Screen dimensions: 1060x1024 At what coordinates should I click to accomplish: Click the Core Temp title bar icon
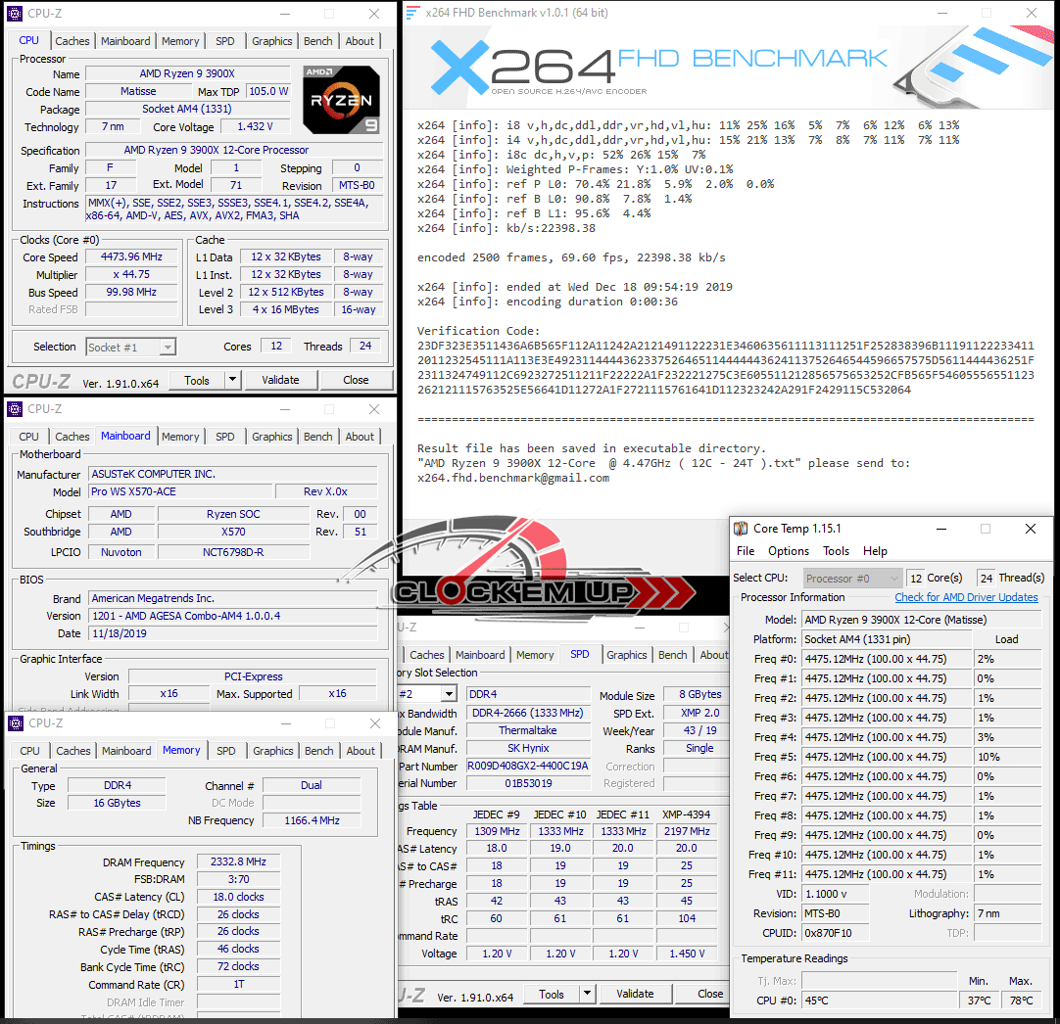[x=742, y=529]
